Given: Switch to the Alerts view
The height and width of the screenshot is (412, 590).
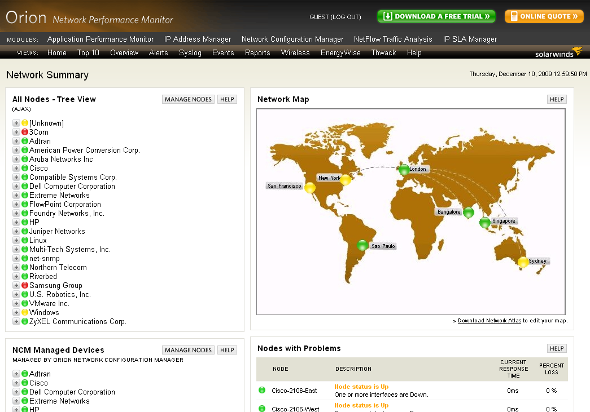Looking at the screenshot, I should tap(159, 52).
